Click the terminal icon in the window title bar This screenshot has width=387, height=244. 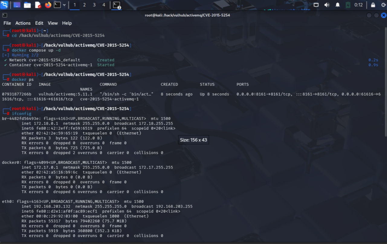pyautogui.click(x=5, y=15)
